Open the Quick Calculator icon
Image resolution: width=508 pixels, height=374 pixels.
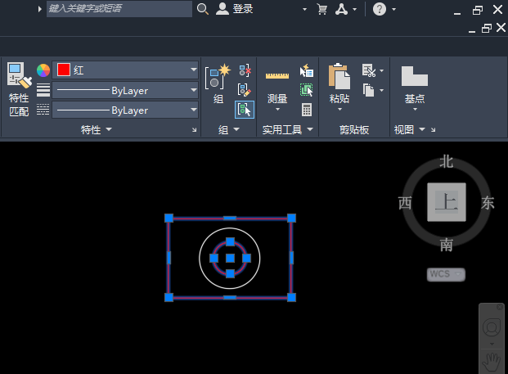point(307,110)
